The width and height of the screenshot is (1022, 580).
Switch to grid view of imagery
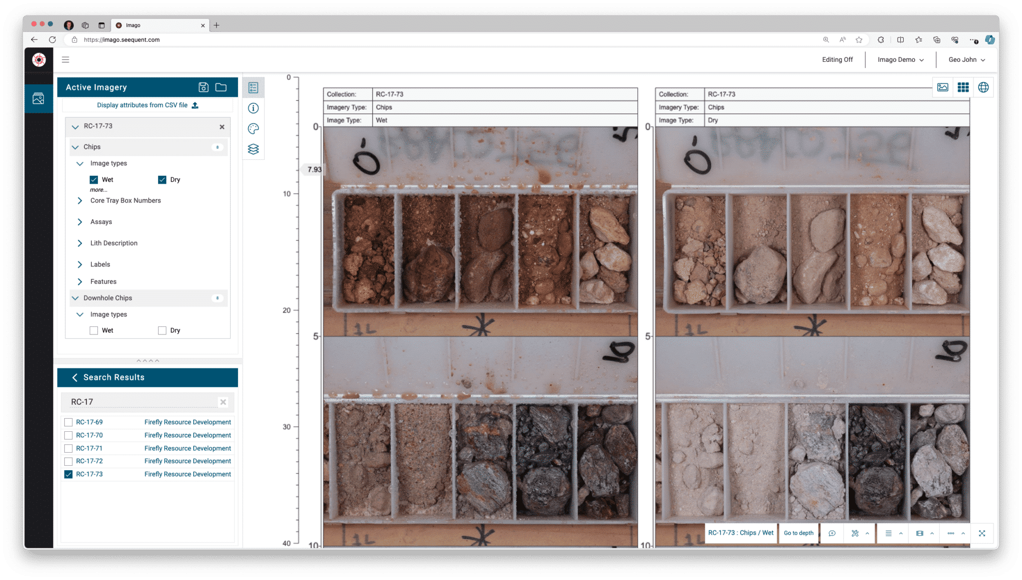[963, 87]
